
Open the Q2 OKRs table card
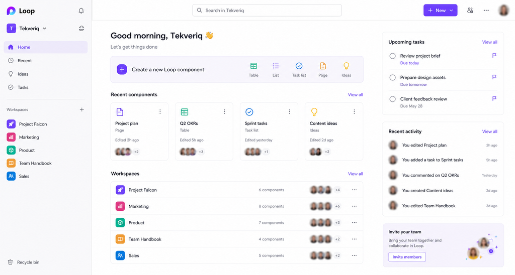click(204, 131)
